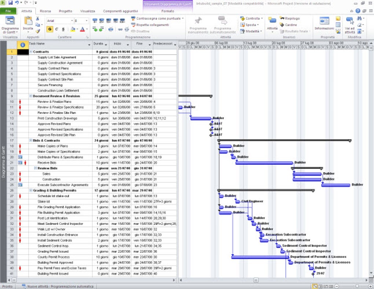
Task: Switch to the Progetto tab
Action: click(65, 11)
